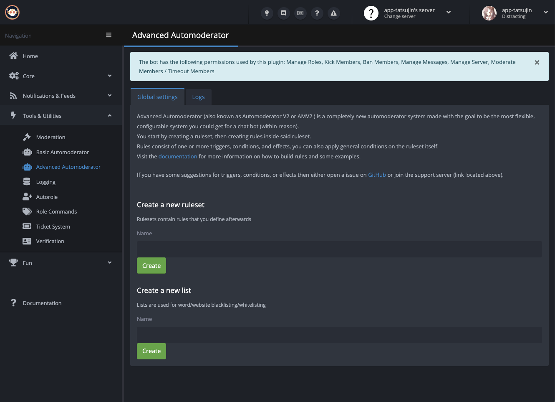Toggle the navigation hamburger menu

pyautogui.click(x=108, y=35)
